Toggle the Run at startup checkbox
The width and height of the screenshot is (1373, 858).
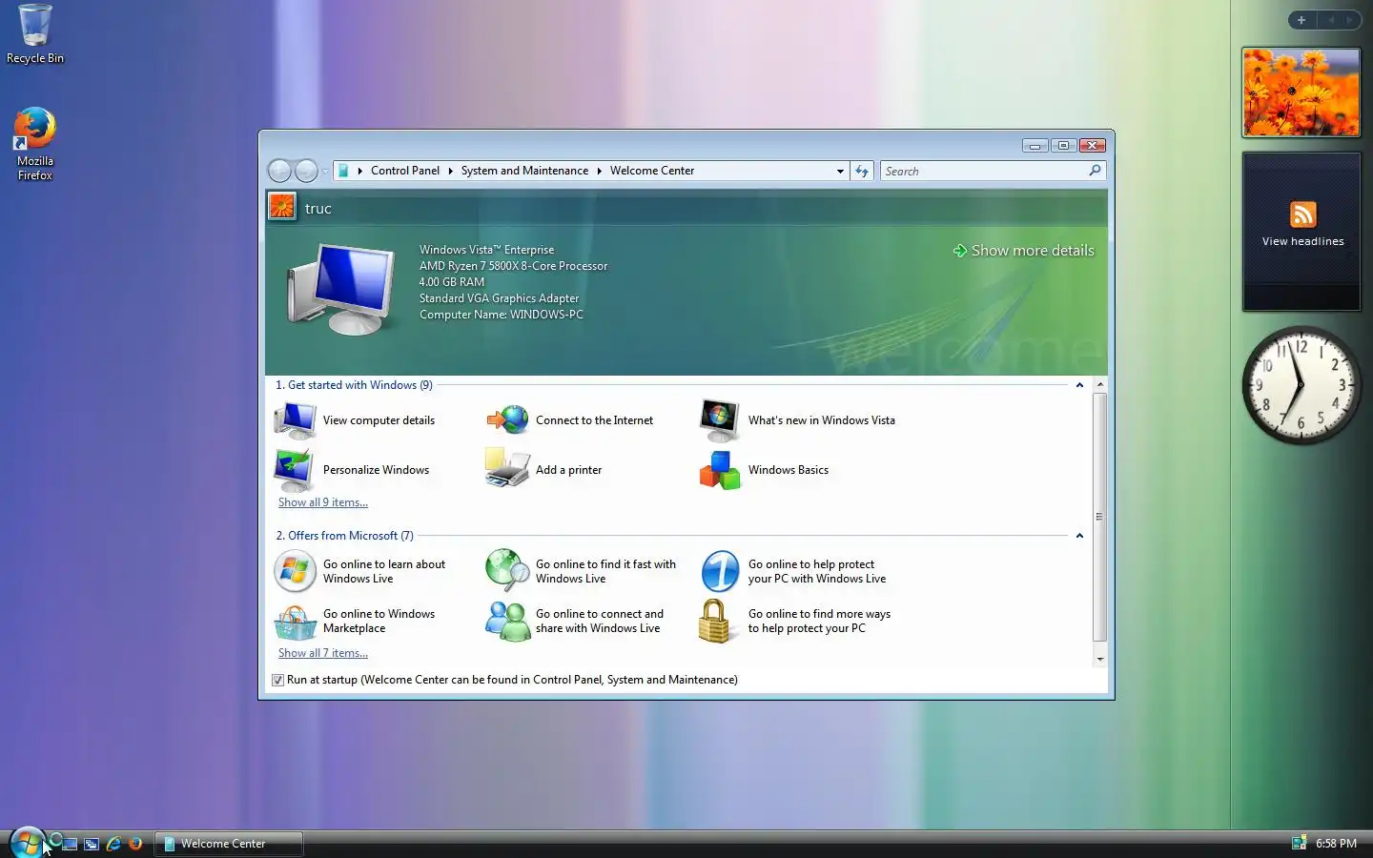click(277, 680)
